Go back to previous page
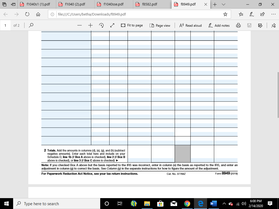The height and width of the screenshot is (209, 279). (x=6, y=14)
